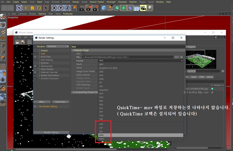Click the Picture Viewer save image icon
The image size is (233, 151).
click(x=23, y=42)
